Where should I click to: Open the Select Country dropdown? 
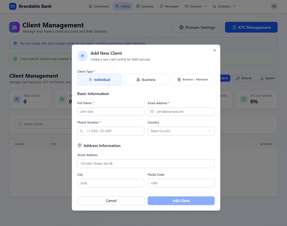181,131
